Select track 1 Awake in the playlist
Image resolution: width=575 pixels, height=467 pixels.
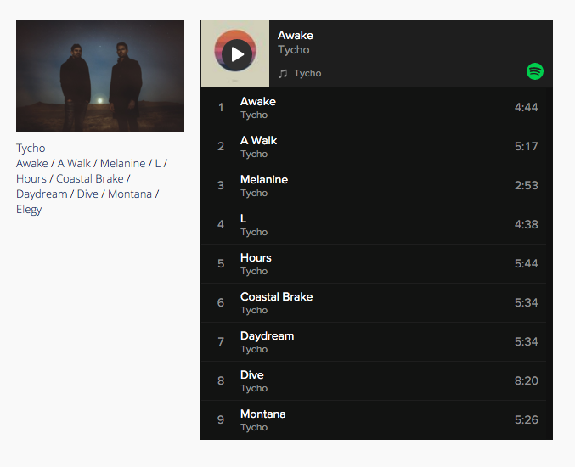374,107
